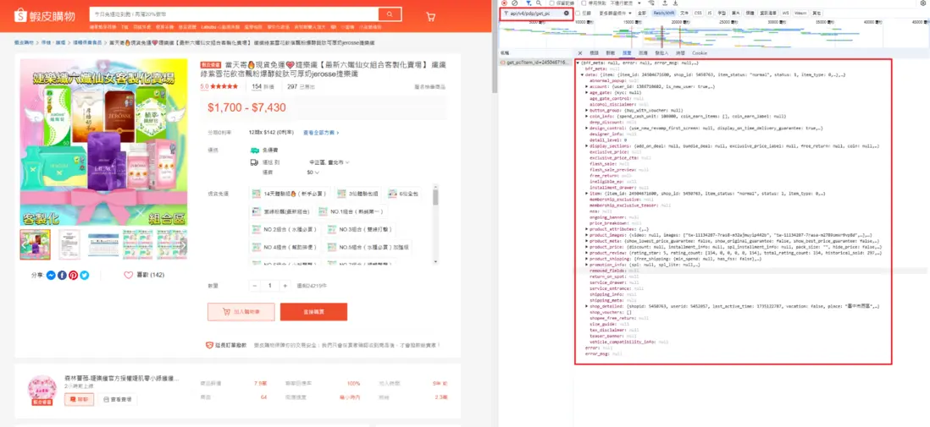
Task: Click the orange Buy Now button
Action: click(313, 312)
